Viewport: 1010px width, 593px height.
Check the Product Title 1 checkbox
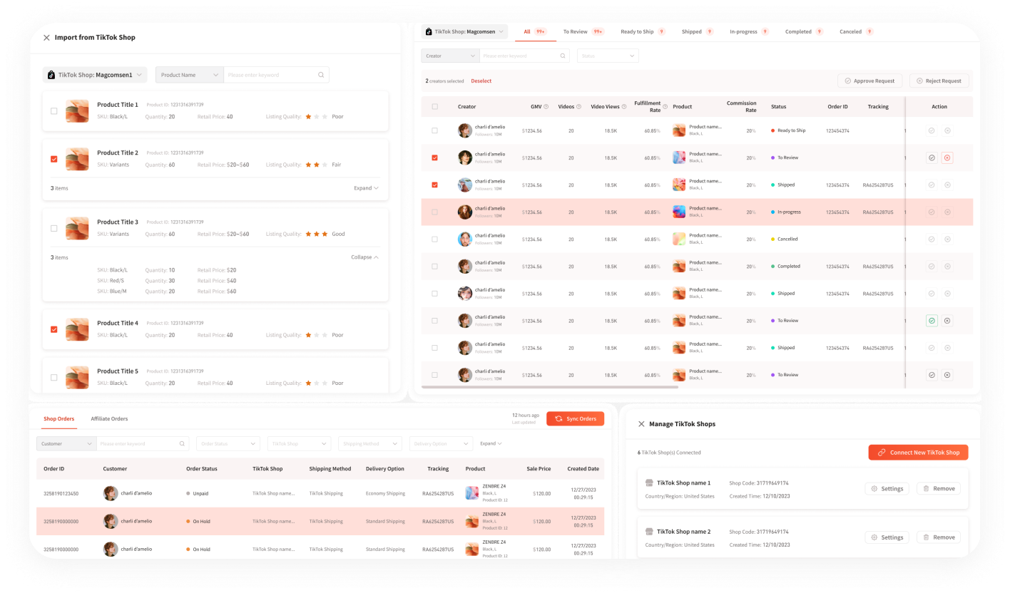(x=54, y=111)
